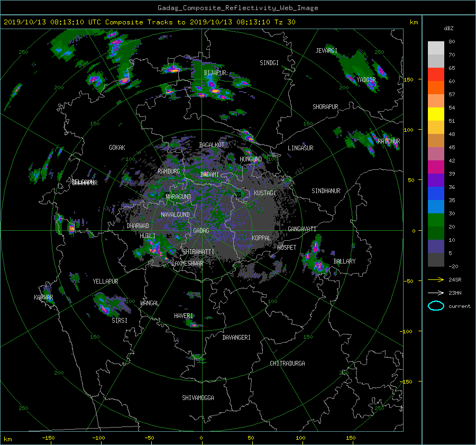Viewport: 476px width, 445px height.
Task: Select the DAVANGERI city label
Action: pos(236,338)
